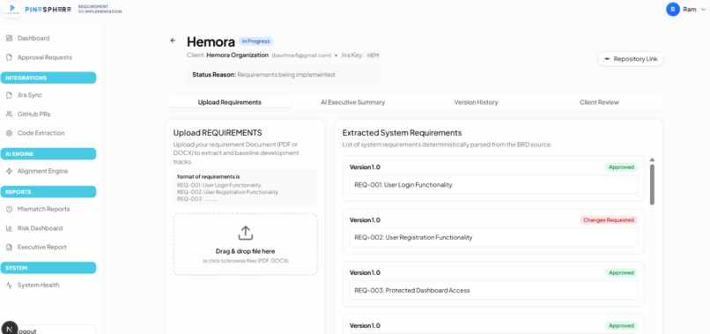The width and height of the screenshot is (710, 334).
Task: Click the Repository Link button
Action: (x=631, y=59)
